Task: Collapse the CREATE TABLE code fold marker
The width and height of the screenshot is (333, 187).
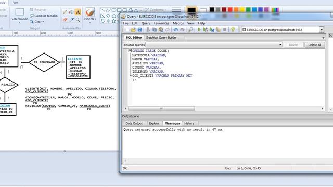Action: pyautogui.click(x=130, y=51)
